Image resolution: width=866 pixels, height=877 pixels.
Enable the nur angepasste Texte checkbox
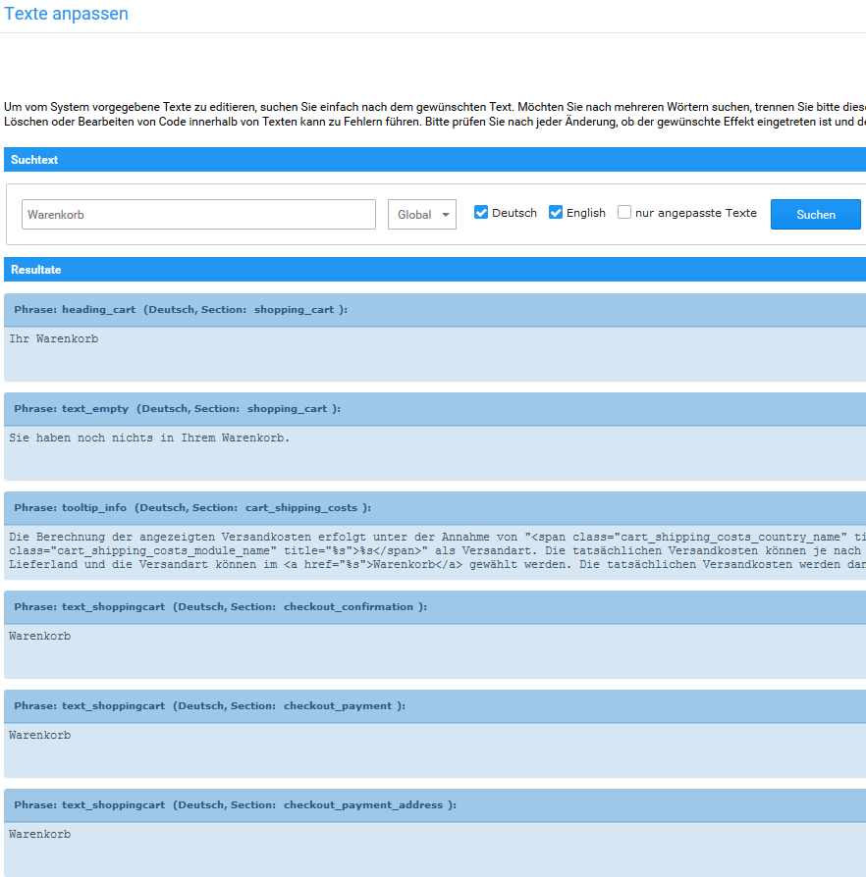[x=624, y=213]
